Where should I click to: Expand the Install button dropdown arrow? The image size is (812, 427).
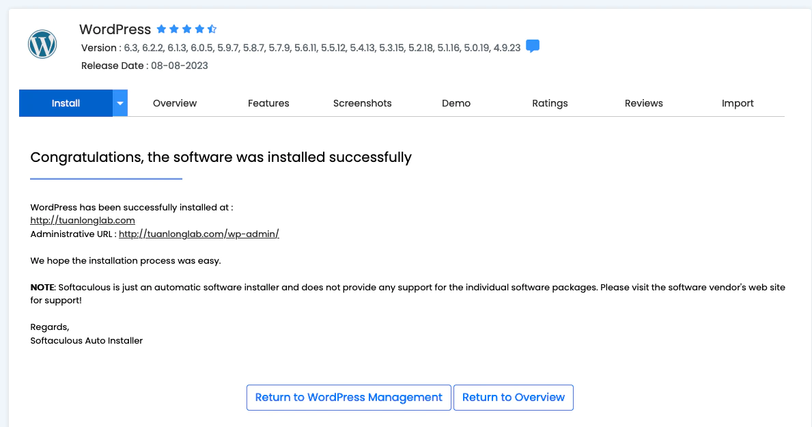point(120,103)
